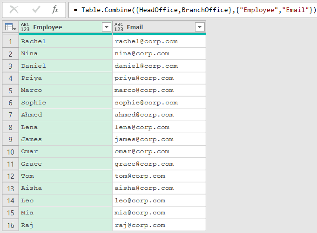Click email james@corp.com
317x233 pixels.
tap(144, 140)
